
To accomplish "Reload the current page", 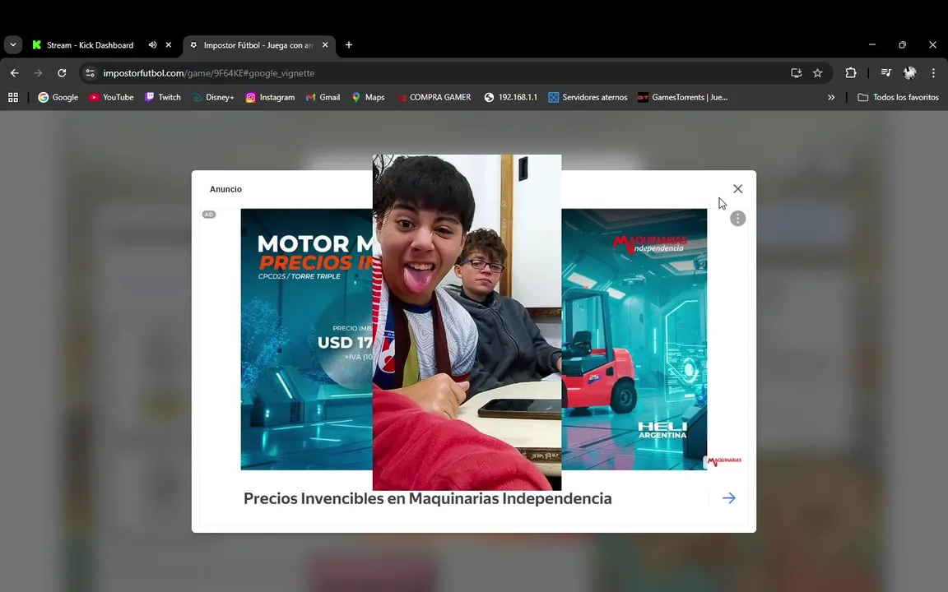I will 62,73.
